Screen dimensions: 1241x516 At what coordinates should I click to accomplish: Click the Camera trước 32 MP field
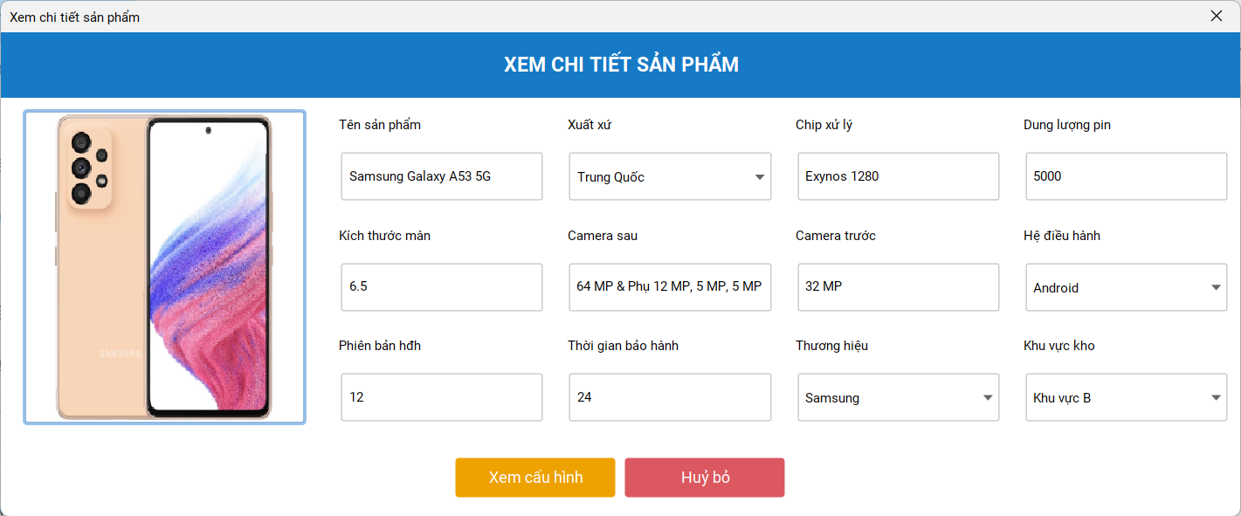click(x=899, y=287)
